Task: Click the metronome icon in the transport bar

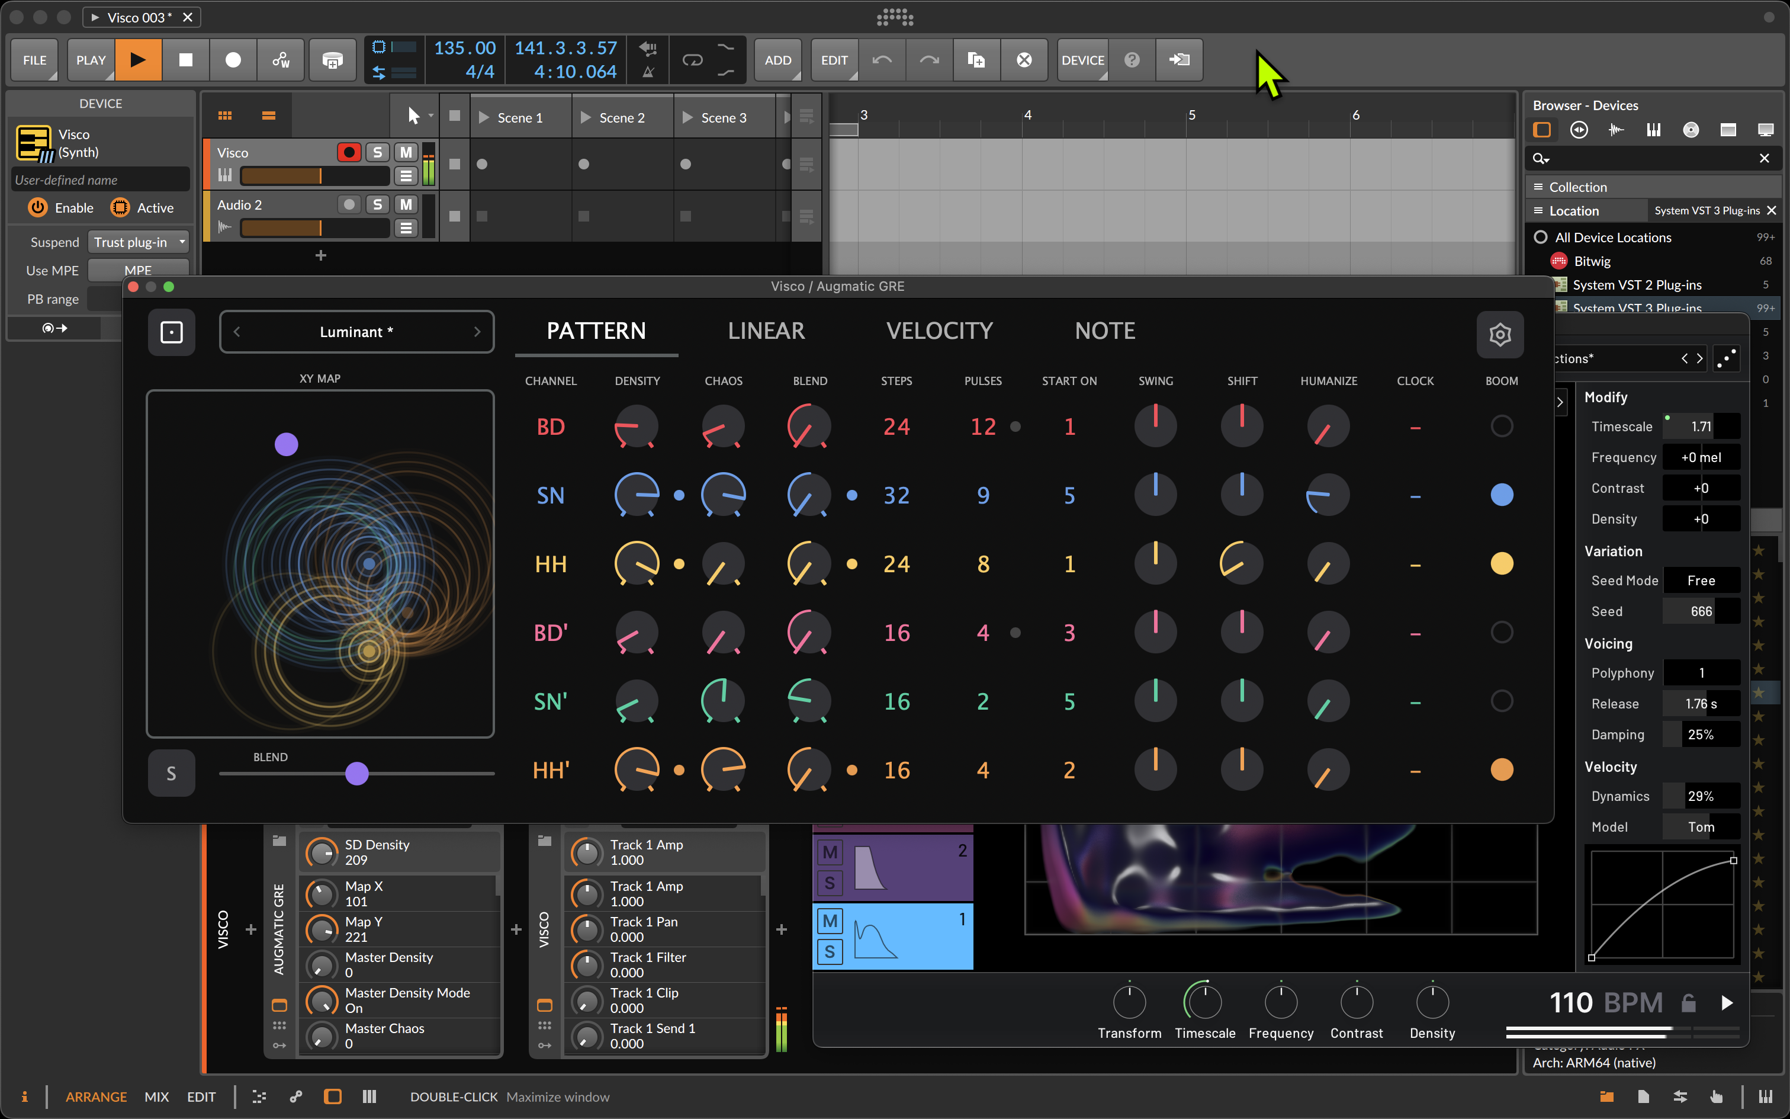Action: point(648,71)
